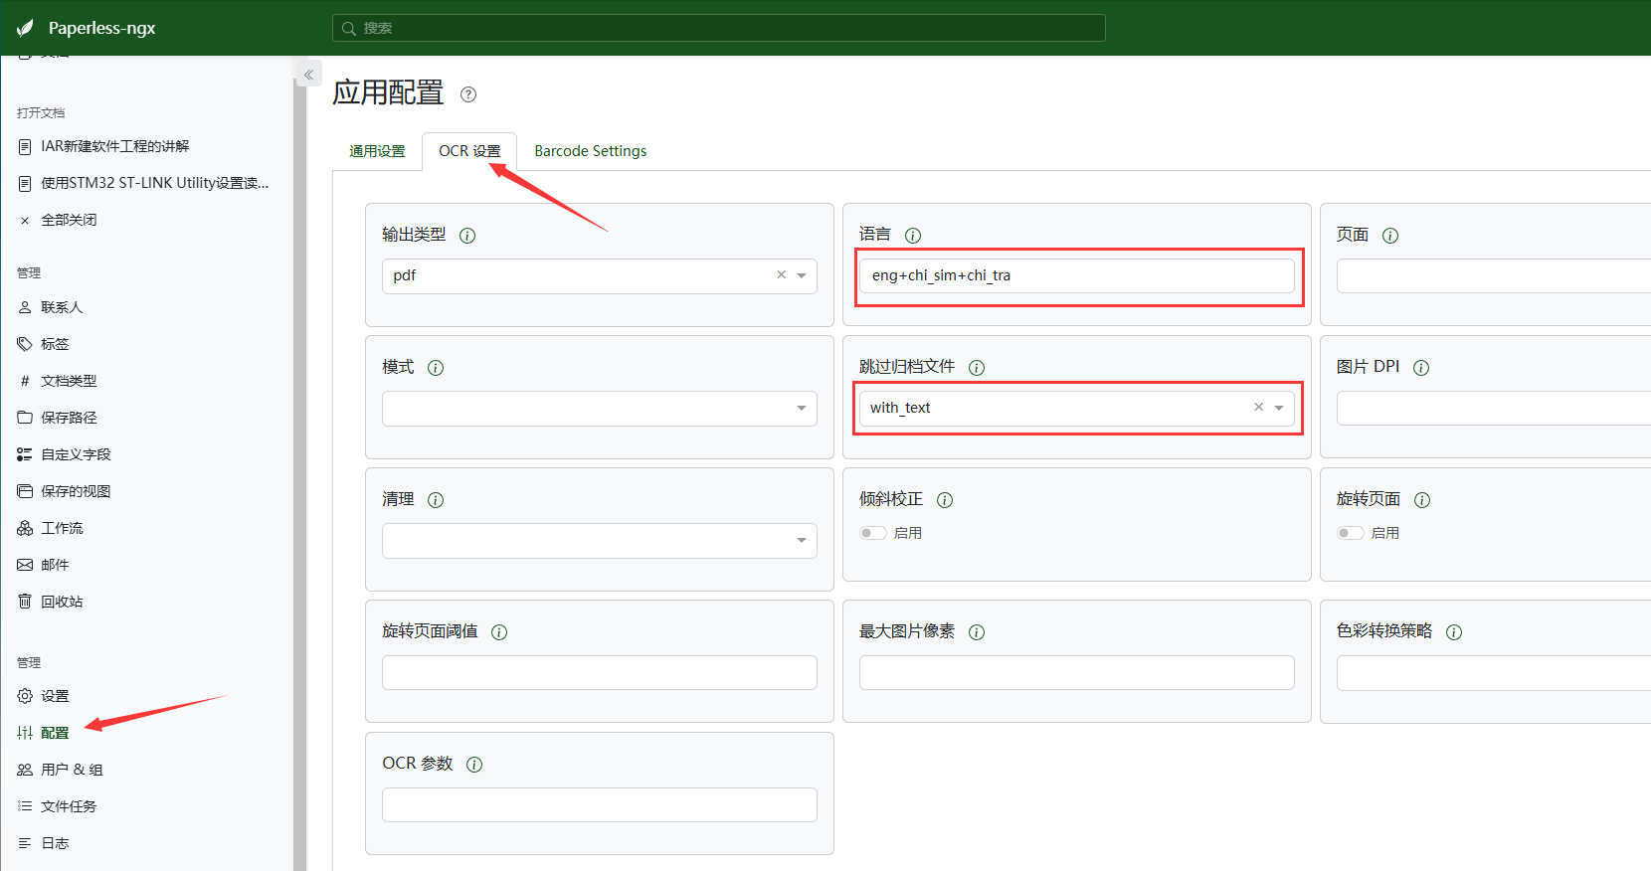The height and width of the screenshot is (871, 1651).
Task: Click the help icon beside 应用配置 title
Action: 468,94
